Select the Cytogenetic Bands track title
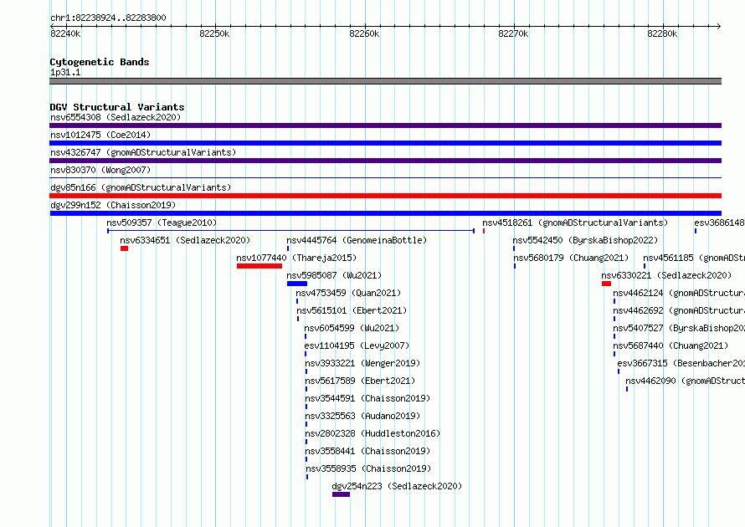The image size is (745, 527). pyautogui.click(x=100, y=62)
